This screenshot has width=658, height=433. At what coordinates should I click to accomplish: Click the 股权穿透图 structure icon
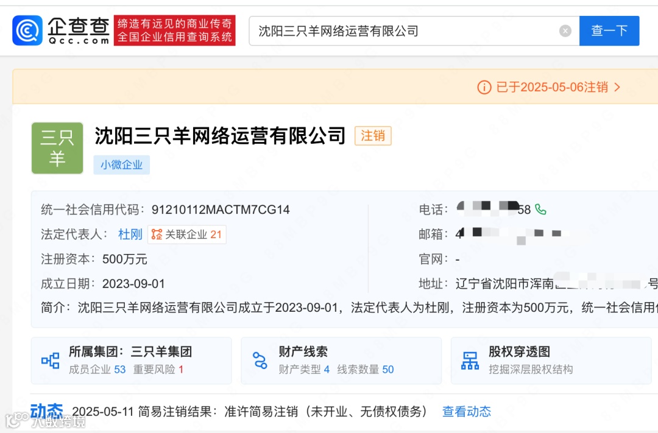point(470,361)
